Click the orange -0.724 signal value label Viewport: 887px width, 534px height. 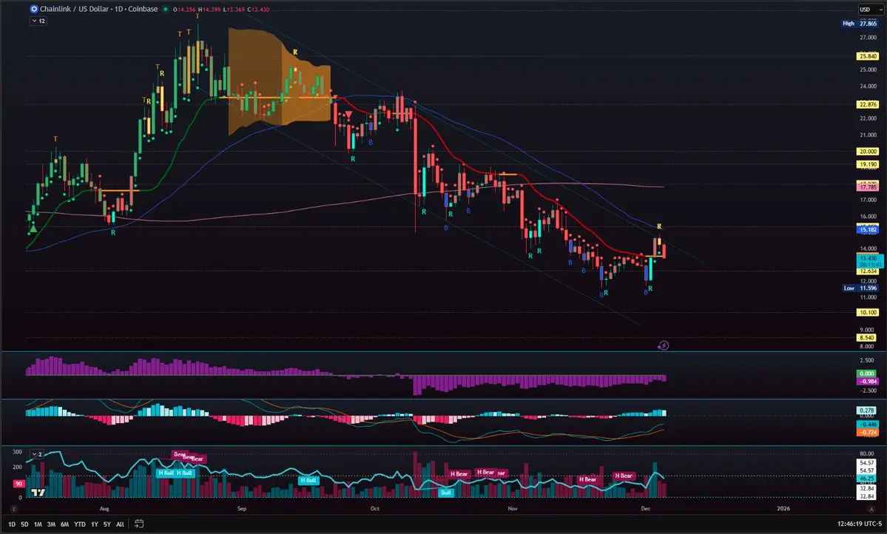click(867, 432)
